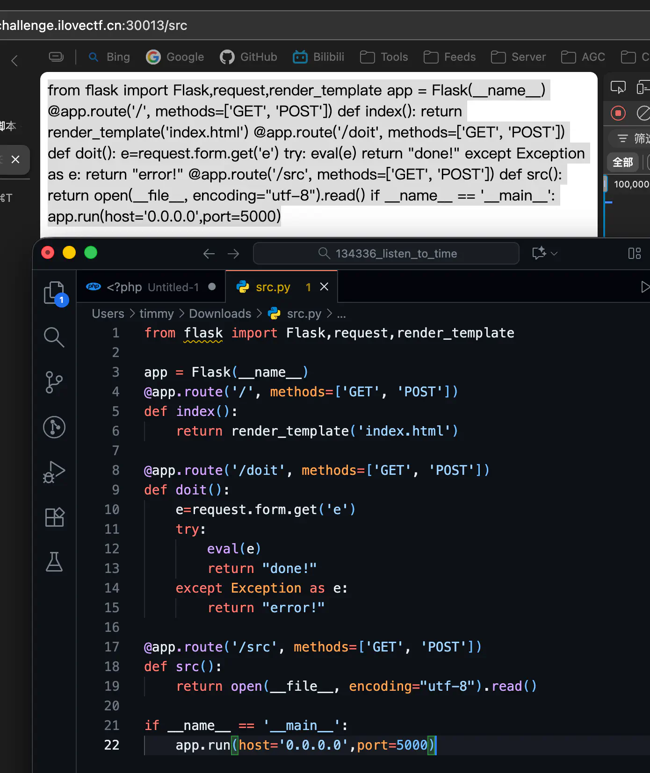Click the Run Python file play button
The height and width of the screenshot is (773, 650).
point(644,287)
